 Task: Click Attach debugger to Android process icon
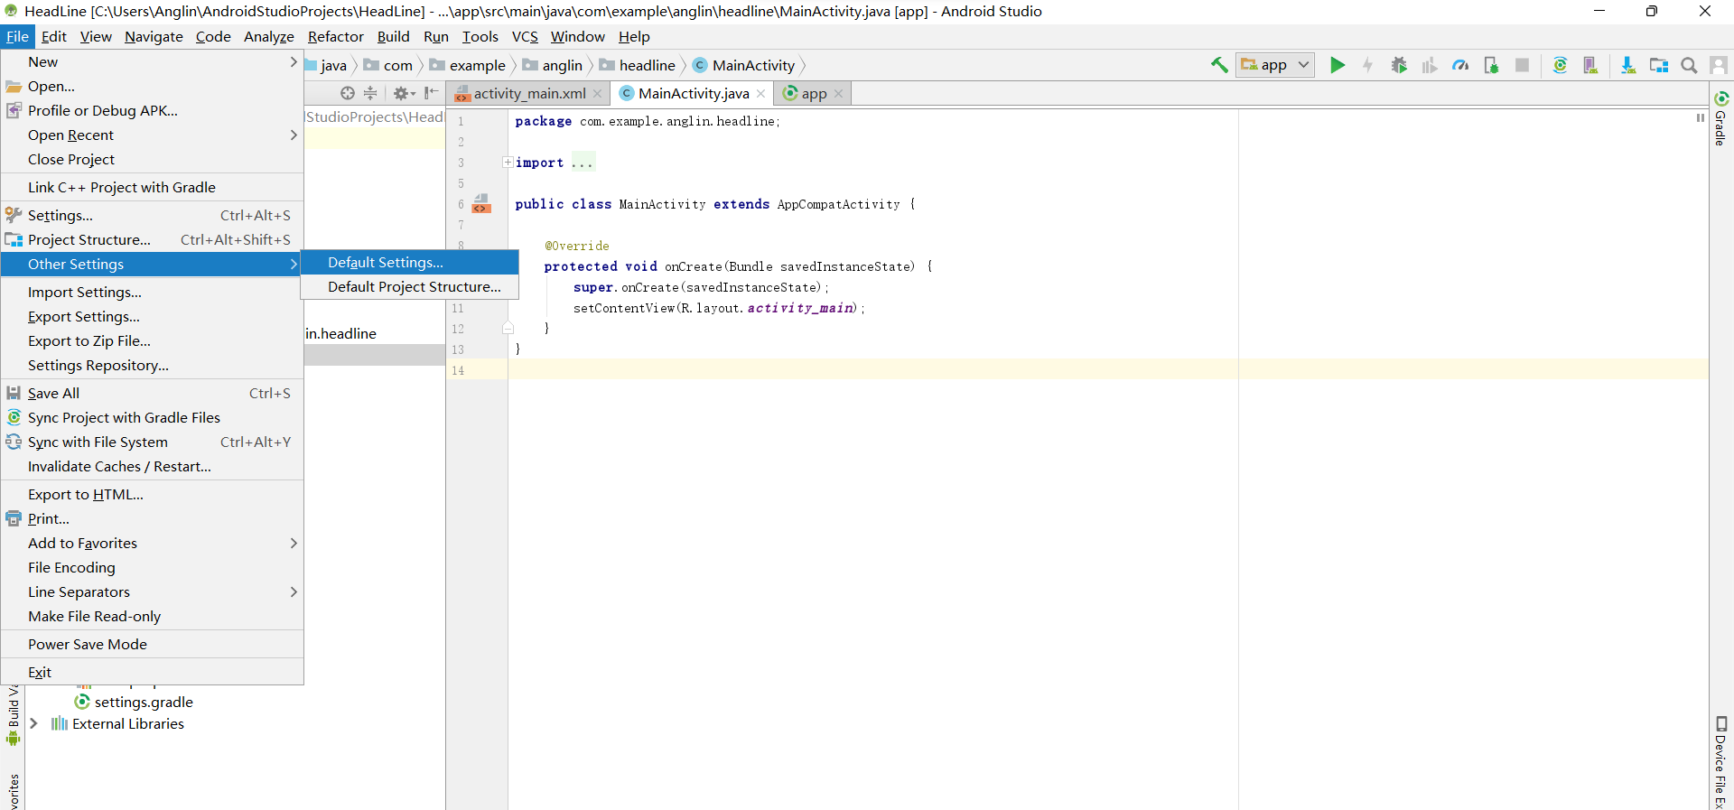(1491, 65)
